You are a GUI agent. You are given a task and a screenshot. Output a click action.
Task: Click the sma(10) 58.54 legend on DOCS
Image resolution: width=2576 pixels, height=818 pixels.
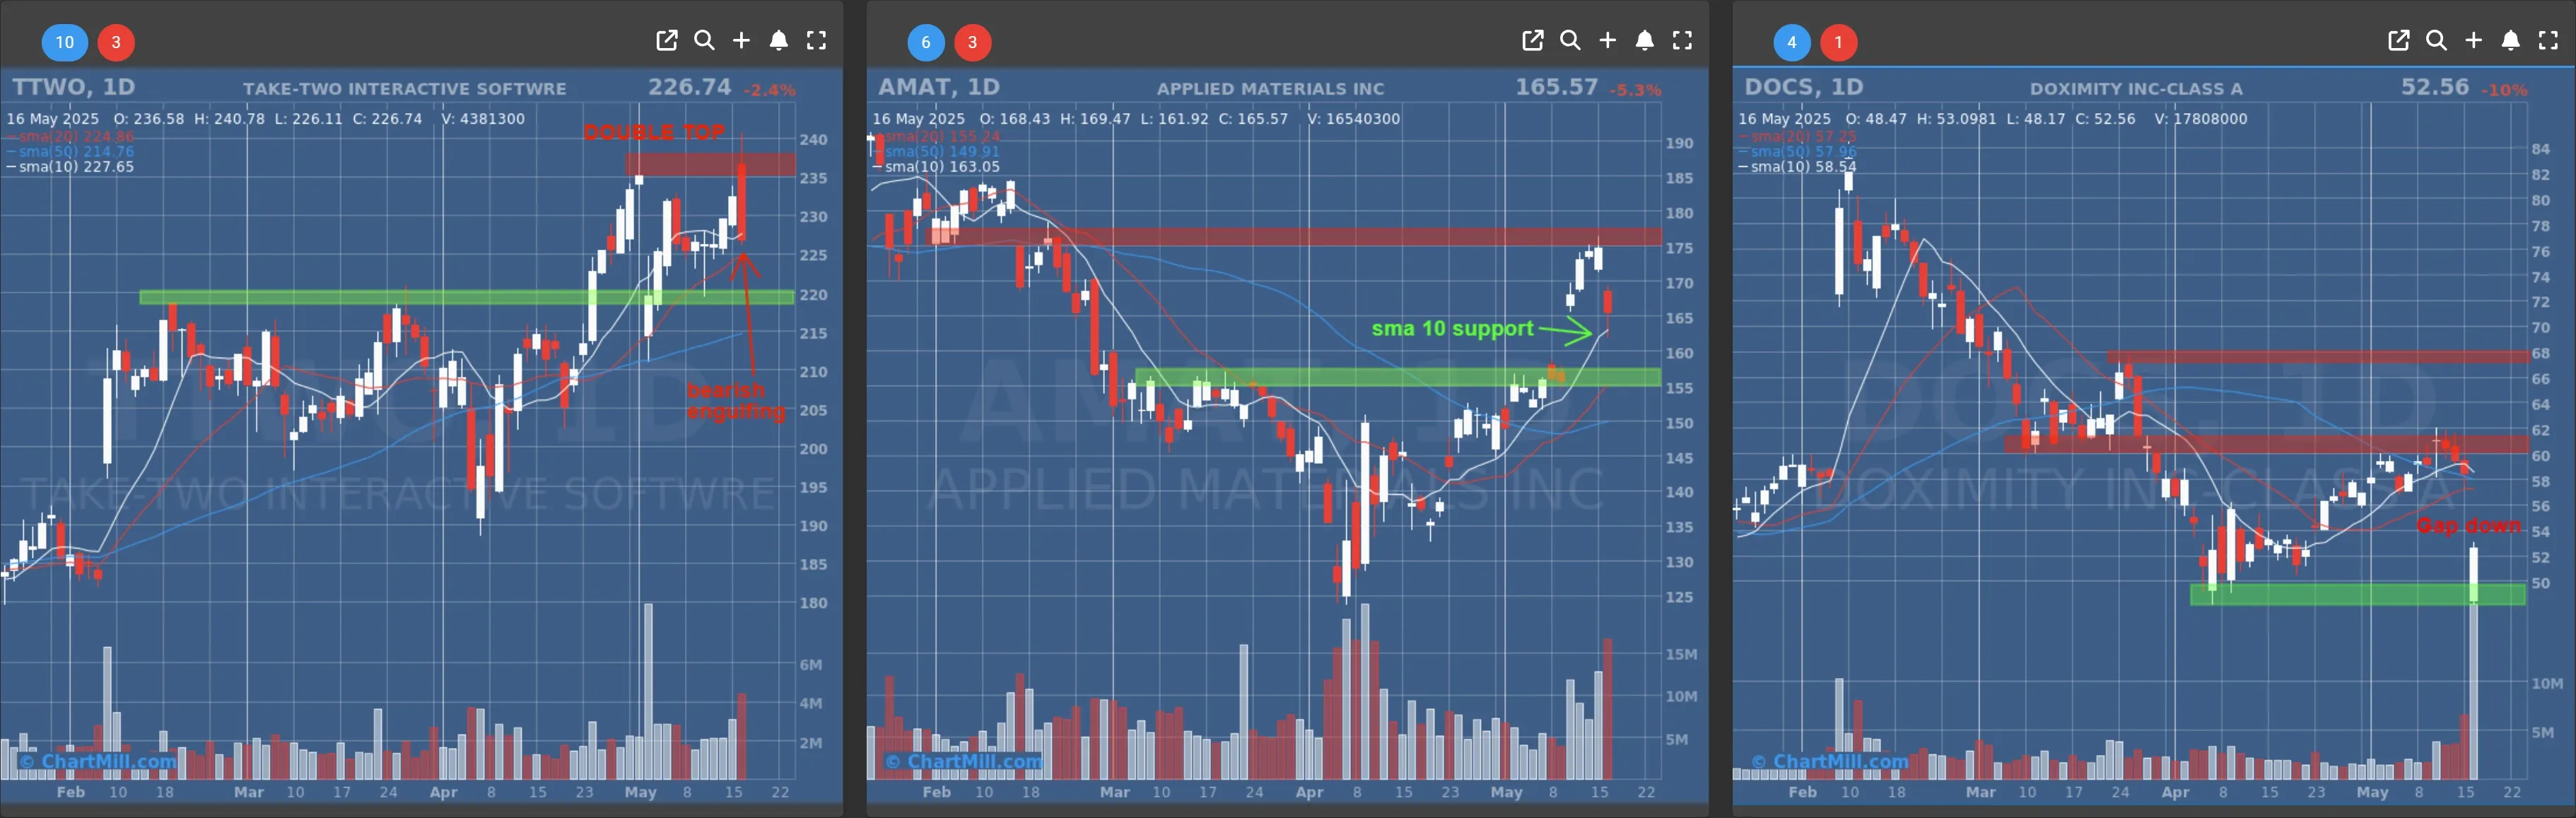tap(1797, 167)
